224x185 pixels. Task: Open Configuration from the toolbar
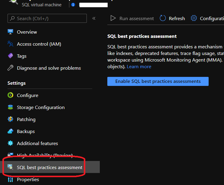point(207,18)
